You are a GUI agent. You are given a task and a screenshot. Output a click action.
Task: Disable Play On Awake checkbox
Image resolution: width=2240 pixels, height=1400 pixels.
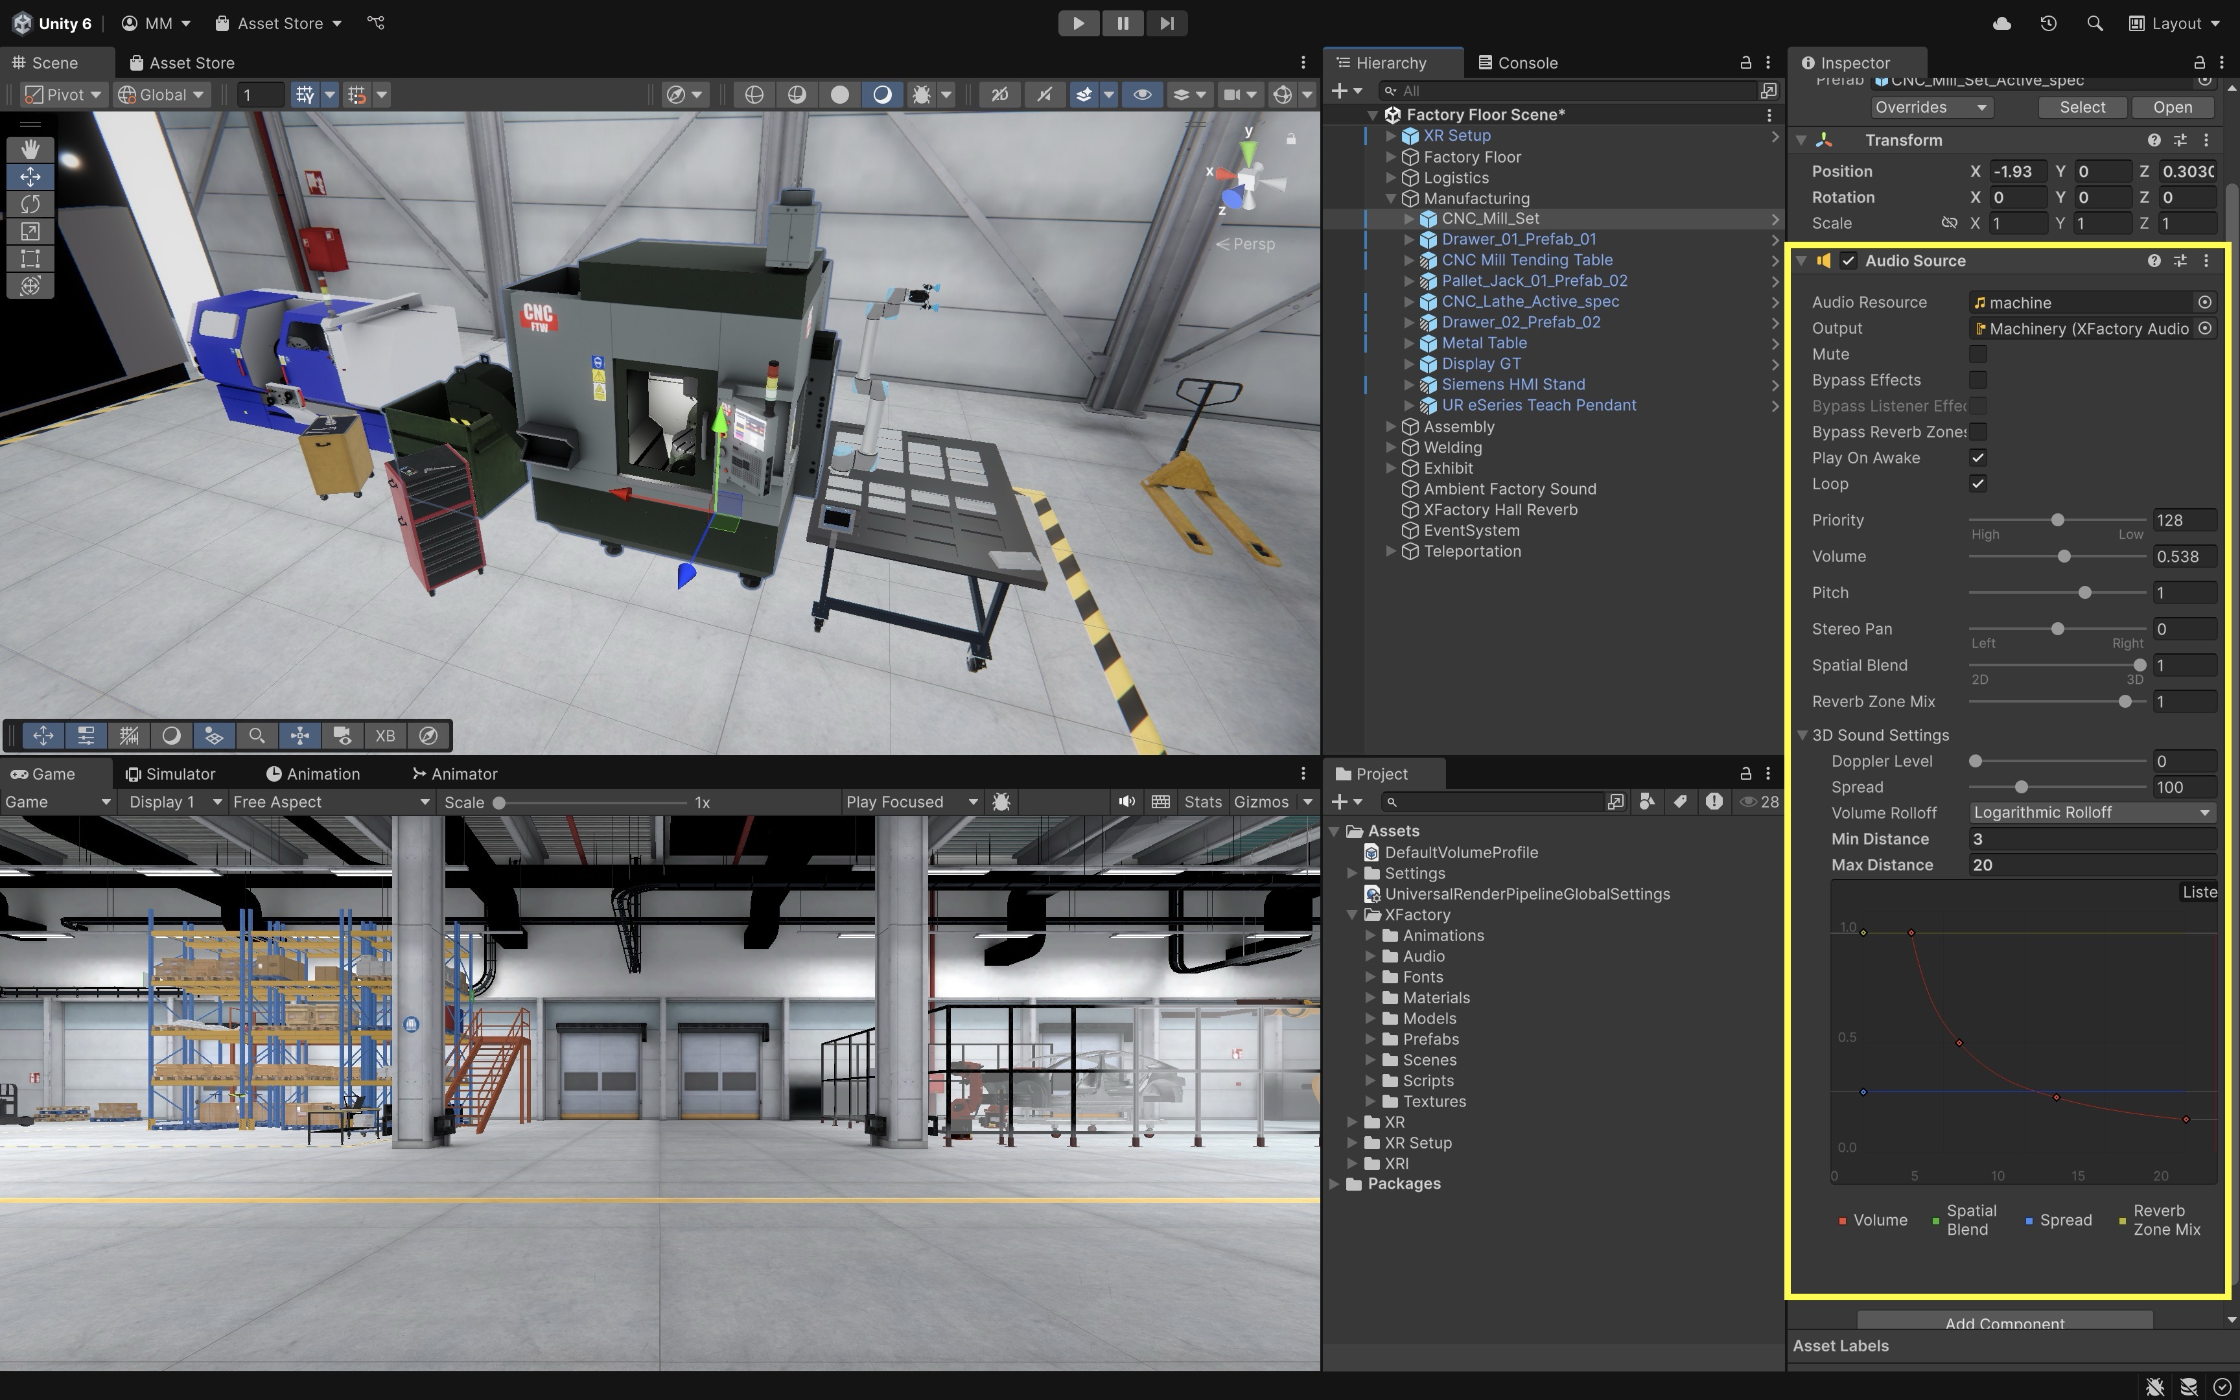[x=1978, y=458]
